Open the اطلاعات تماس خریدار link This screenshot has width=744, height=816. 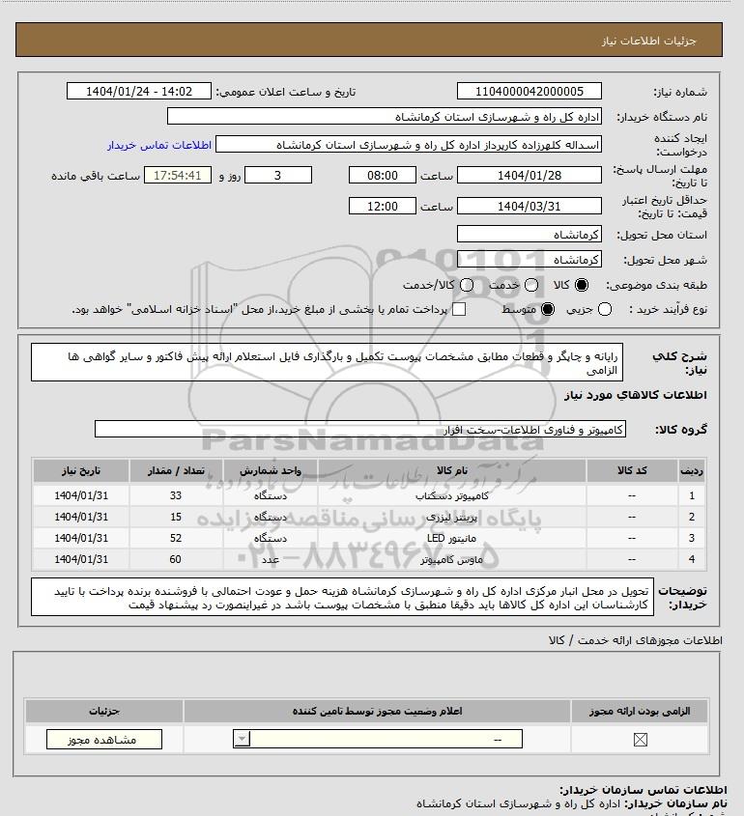[159, 145]
